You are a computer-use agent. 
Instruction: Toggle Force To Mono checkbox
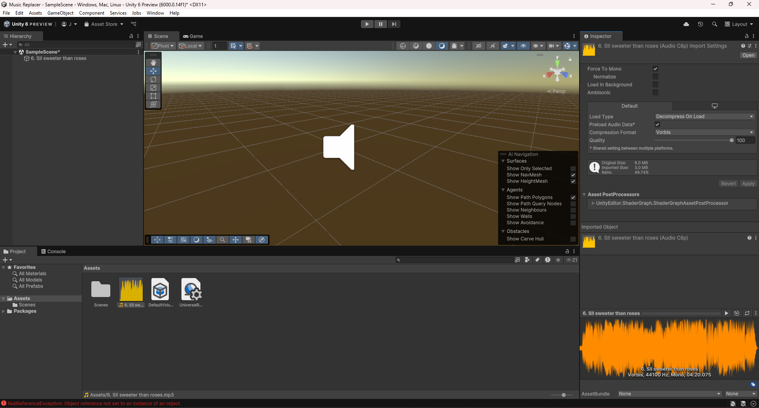click(x=655, y=69)
